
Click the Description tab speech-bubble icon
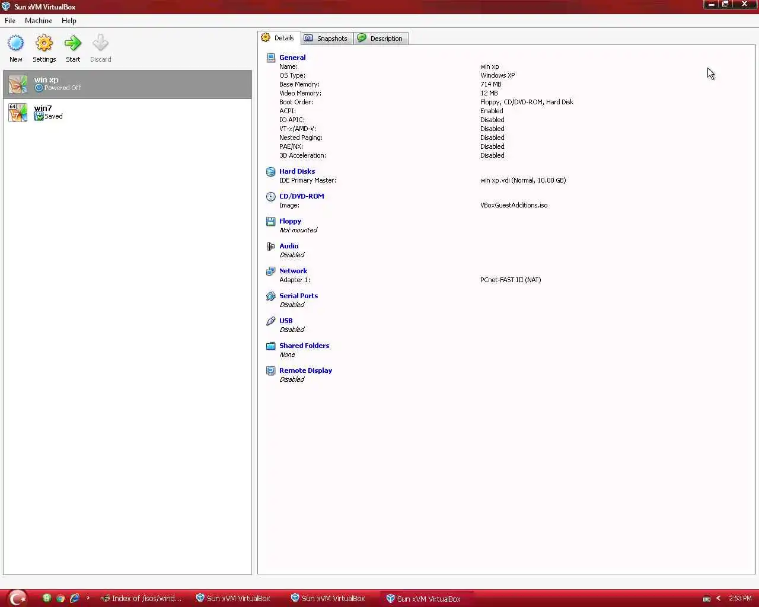[362, 38]
